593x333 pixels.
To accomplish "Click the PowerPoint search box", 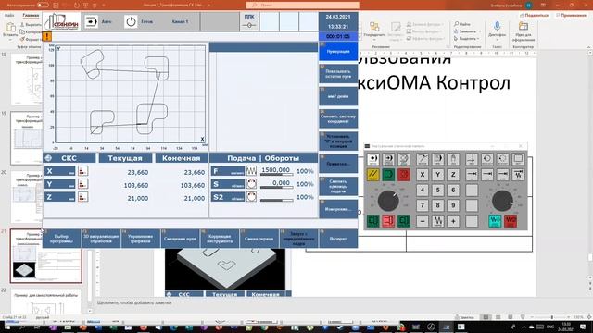I will 303,5.
